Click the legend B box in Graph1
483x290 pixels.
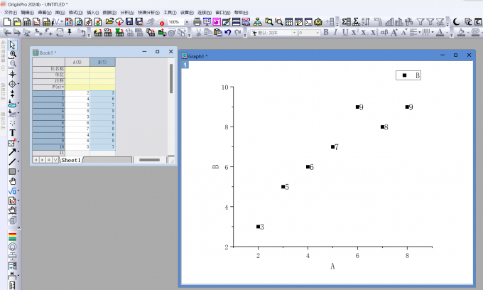[x=408, y=75]
